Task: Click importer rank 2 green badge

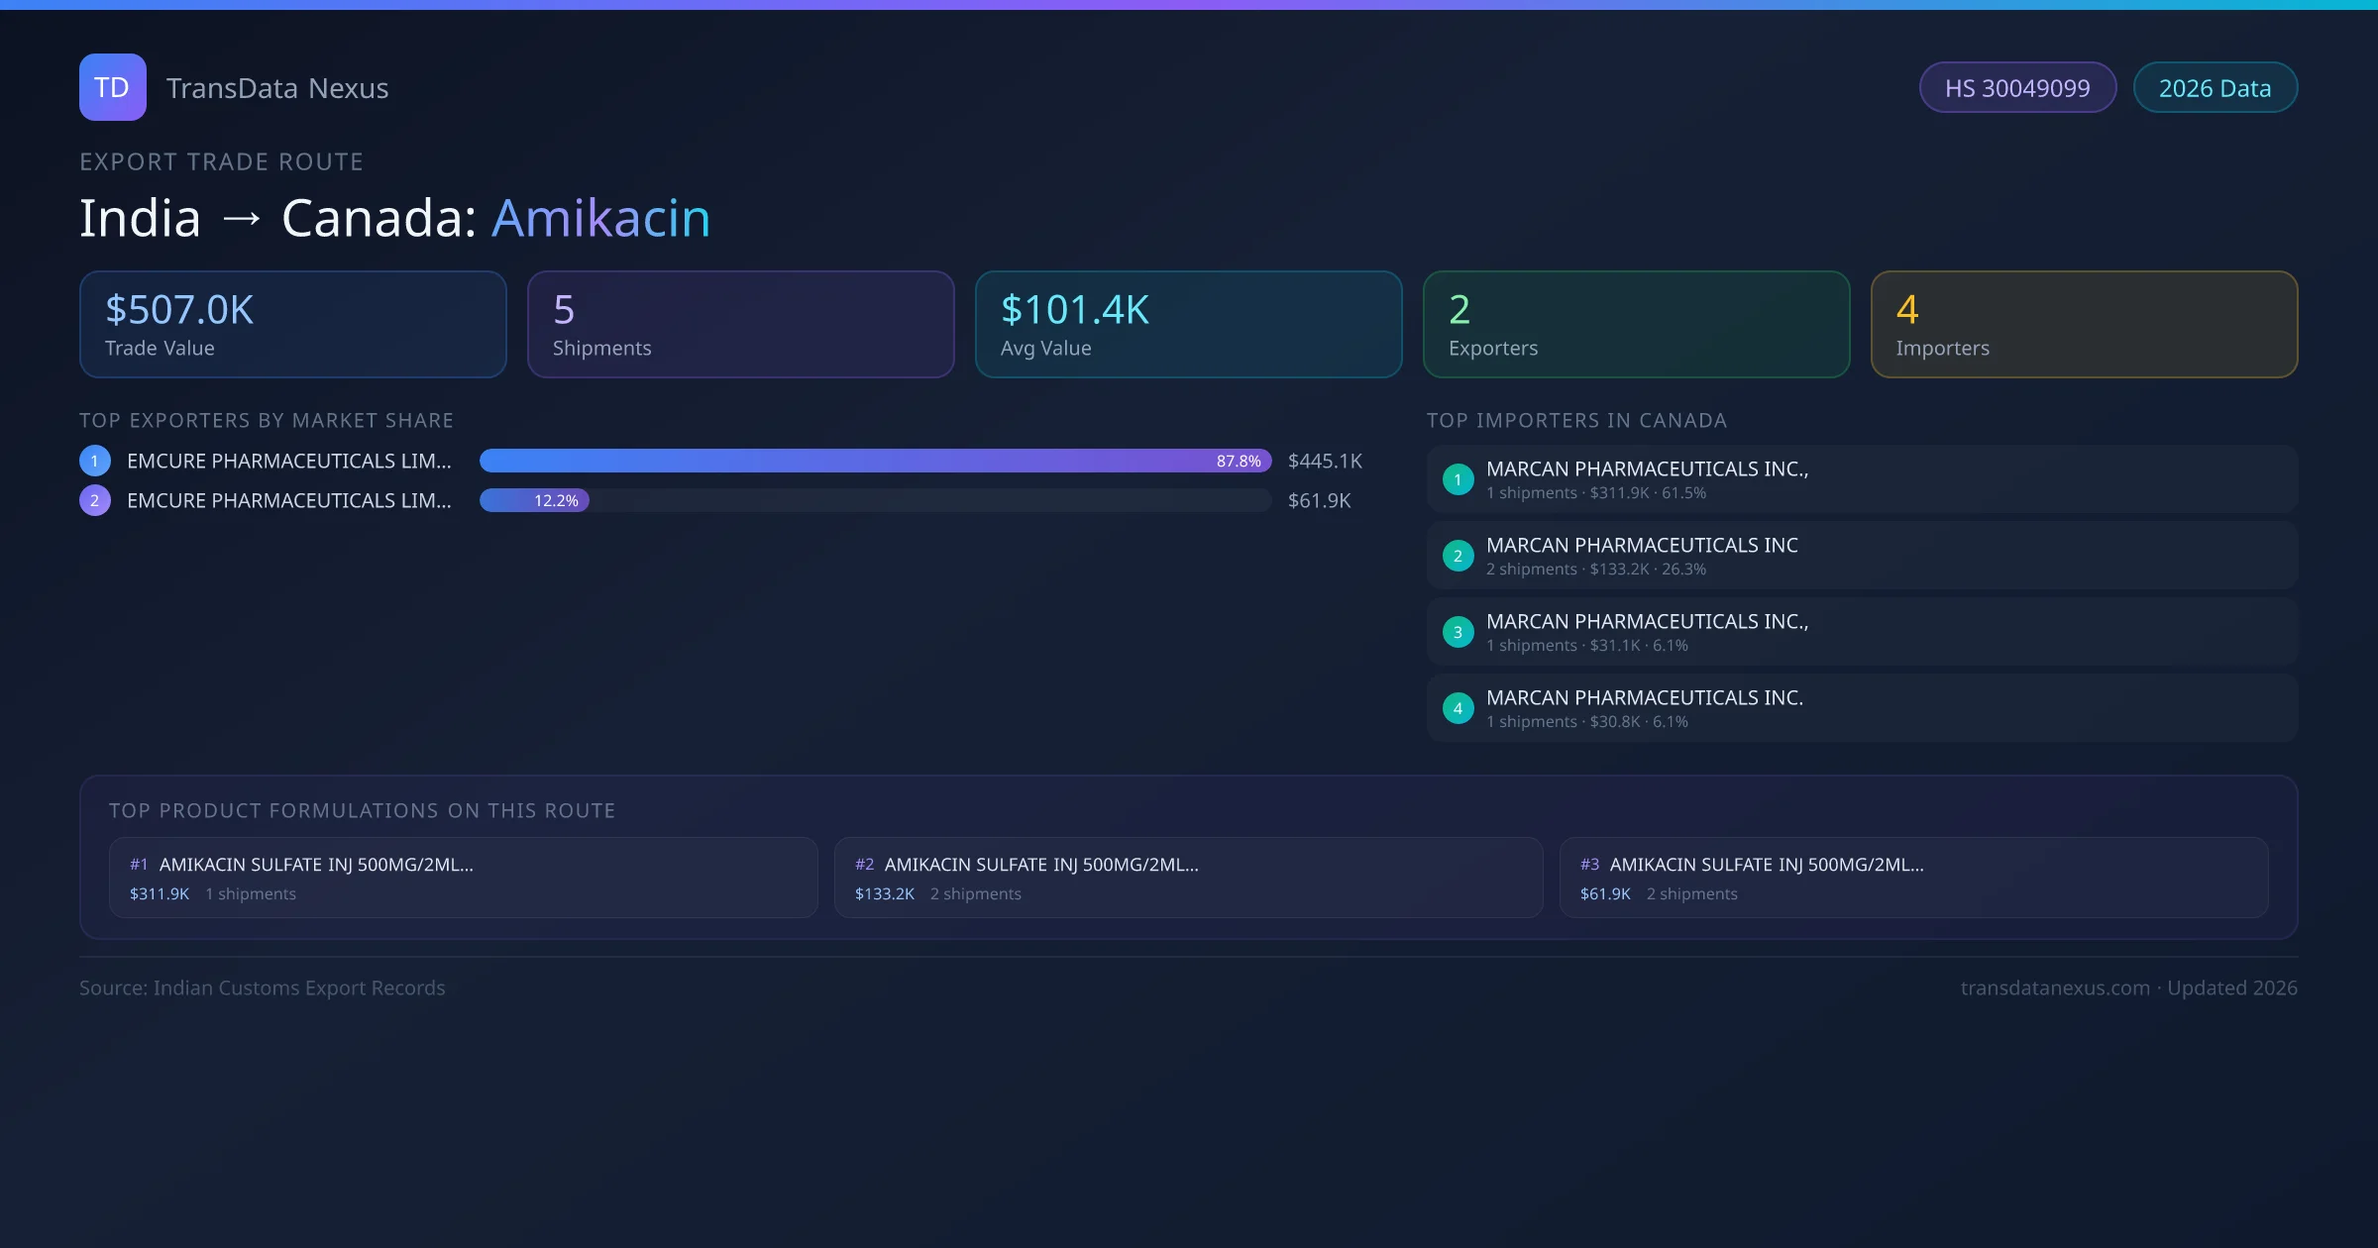Action: [x=1458, y=556]
